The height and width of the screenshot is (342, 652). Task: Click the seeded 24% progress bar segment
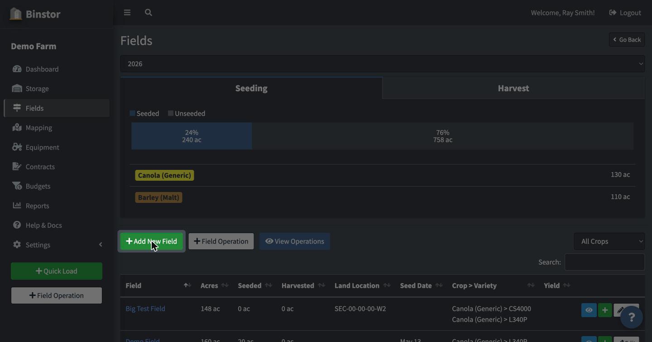pyautogui.click(x=192, y=136)
